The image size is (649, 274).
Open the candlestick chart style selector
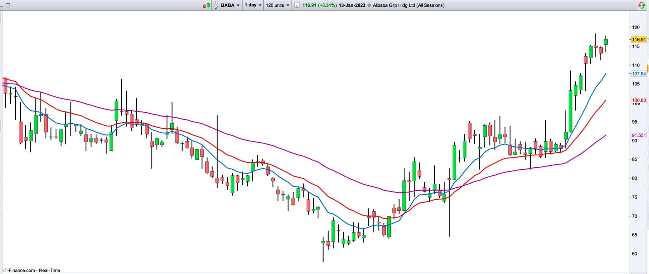206,5
